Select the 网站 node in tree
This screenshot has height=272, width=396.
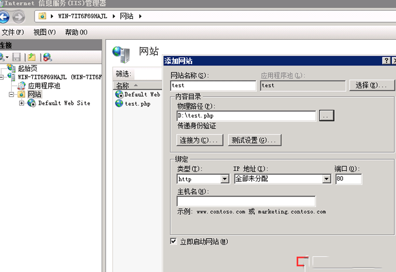coord(34,94)
